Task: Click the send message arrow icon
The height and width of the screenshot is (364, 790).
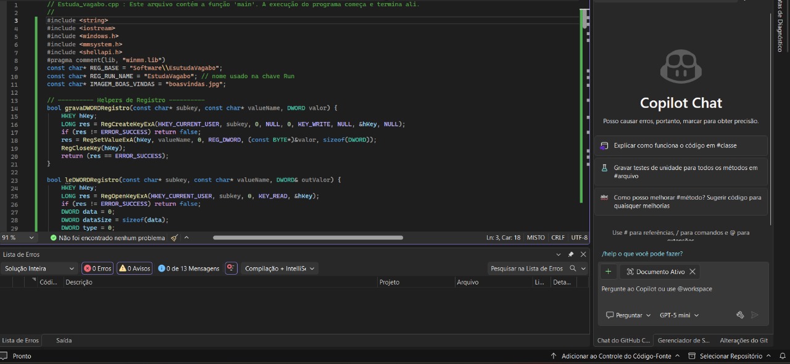Action: tap(755, 315)
